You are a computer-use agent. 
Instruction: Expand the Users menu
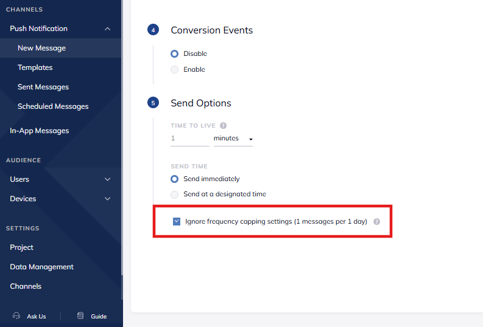(108, 179)
